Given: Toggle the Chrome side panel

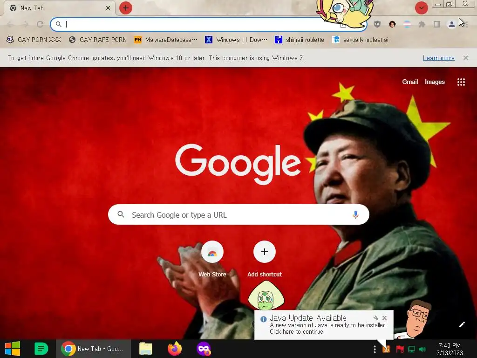Looking at the screenshot, I should [x=437, y=24].
